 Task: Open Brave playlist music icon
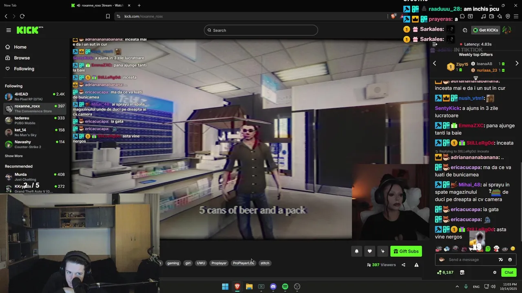pos(483,16)
